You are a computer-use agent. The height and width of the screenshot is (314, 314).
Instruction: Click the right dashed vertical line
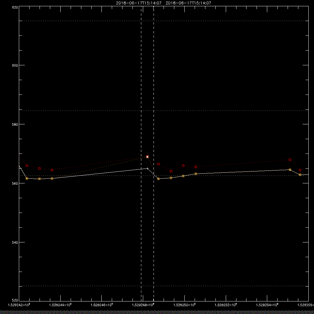(x=154, y=153)
